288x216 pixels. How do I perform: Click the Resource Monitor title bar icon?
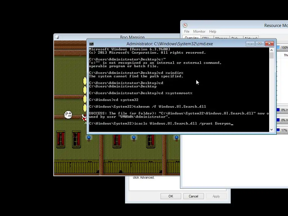(x=185, y=25)
